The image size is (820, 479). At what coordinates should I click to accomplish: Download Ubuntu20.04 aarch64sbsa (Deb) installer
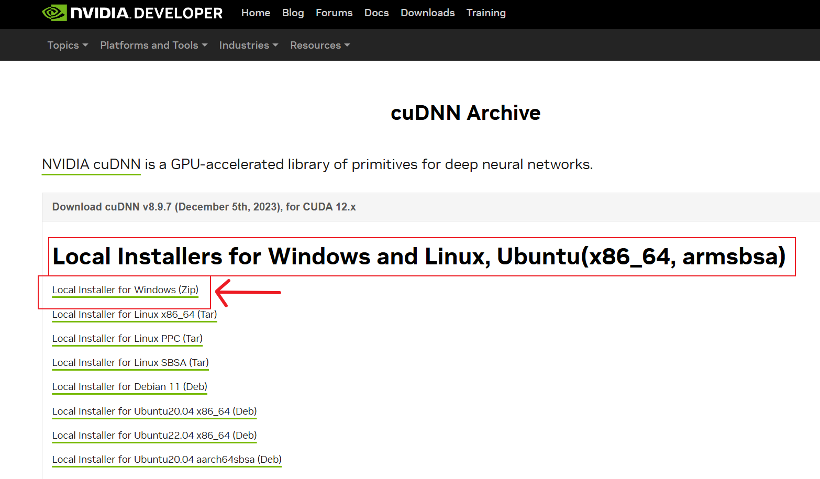(167, 460)
